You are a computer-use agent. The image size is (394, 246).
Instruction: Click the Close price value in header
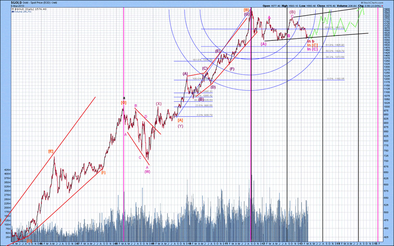[335, 5]
